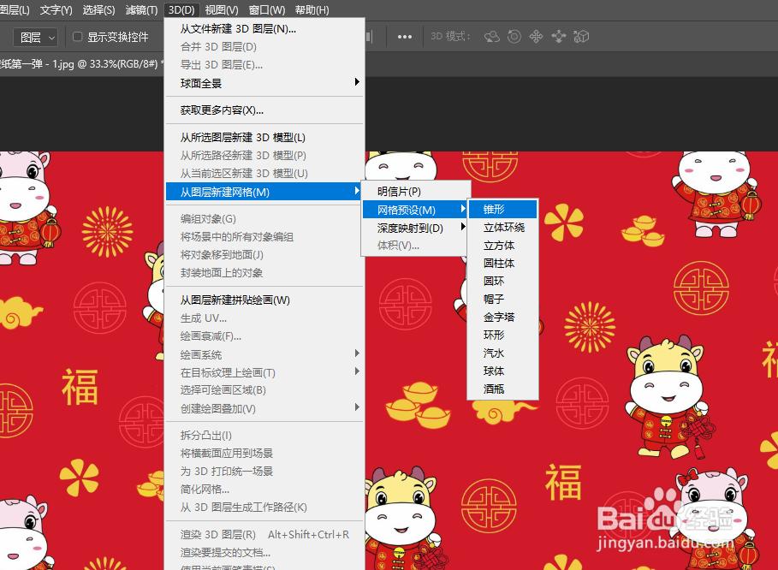Select 网格预设(M) submenu item

(x=416, y=210)
